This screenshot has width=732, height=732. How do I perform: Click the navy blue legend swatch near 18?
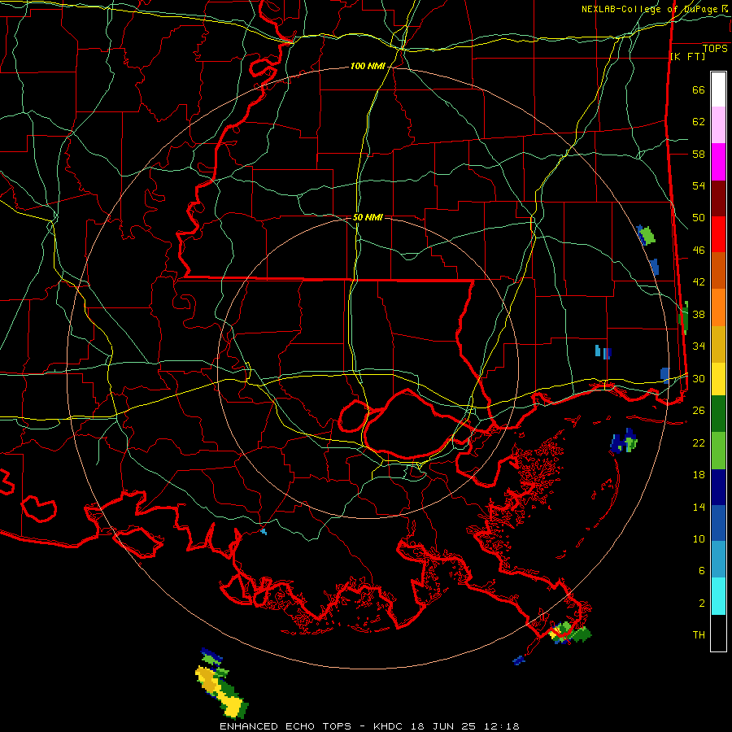(x=718, y=487)
